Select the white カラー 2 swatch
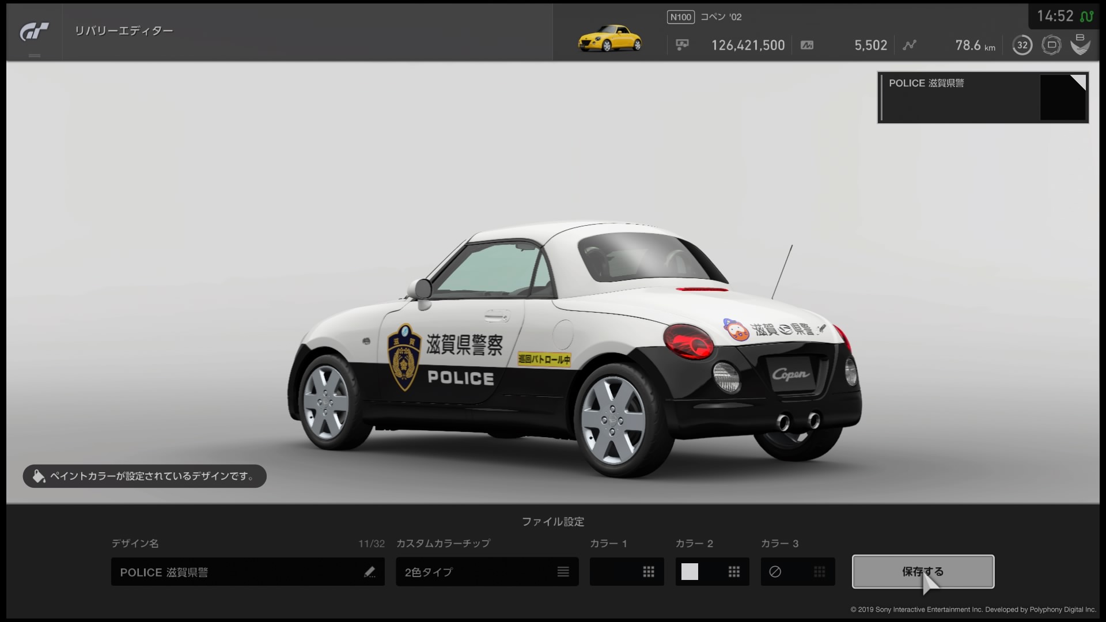The height and width of the screenshot is (622, 1106). (690, 572)
